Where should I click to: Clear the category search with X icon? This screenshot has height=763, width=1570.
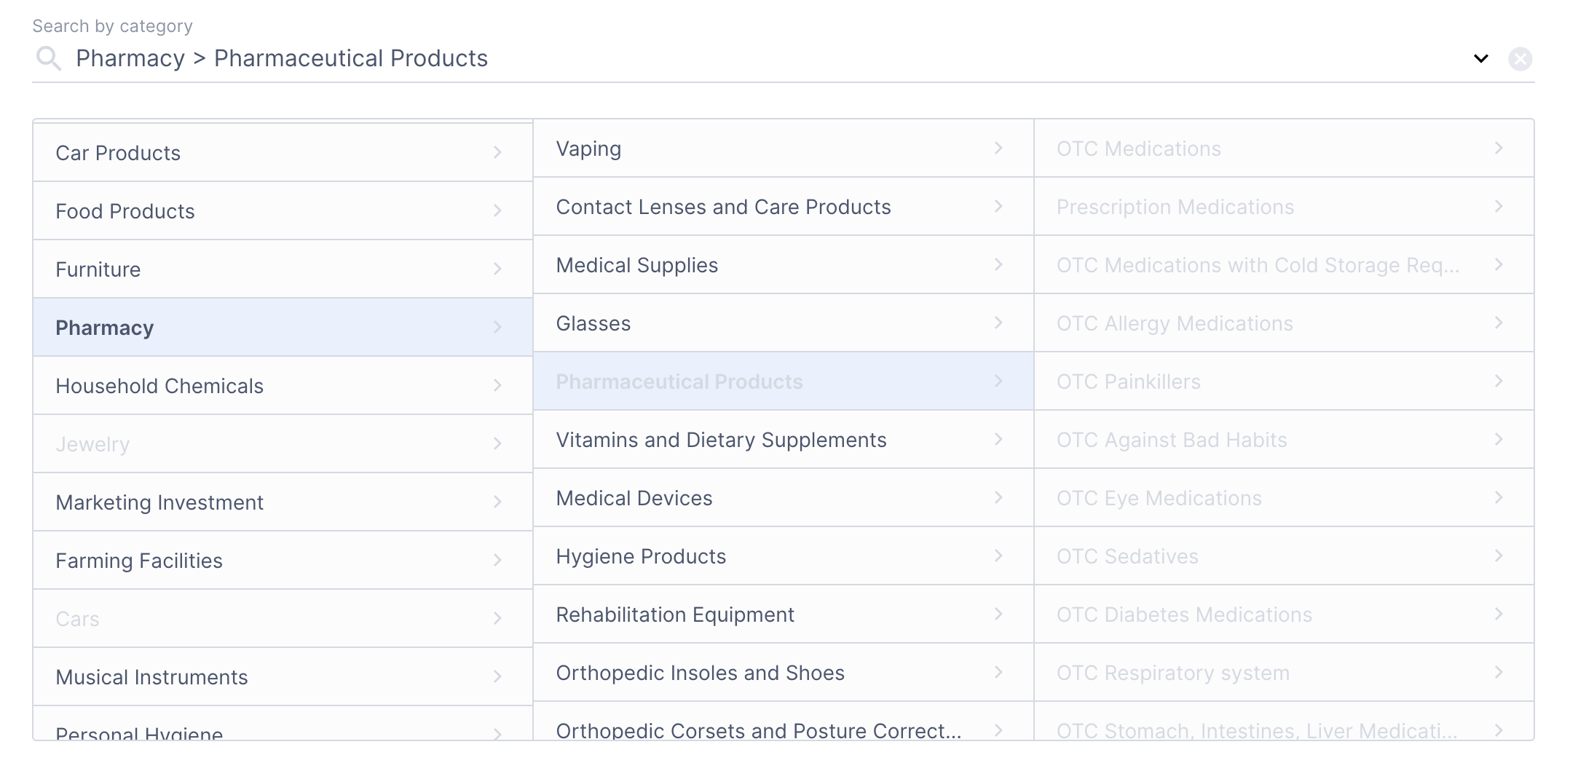point(1520,59)
